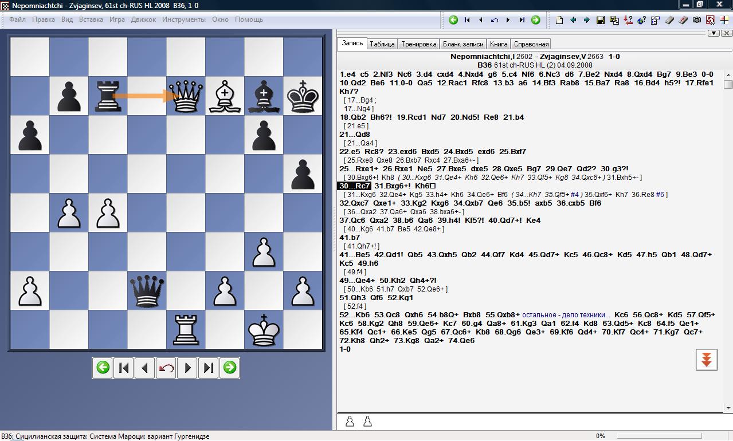Switch to the Тренировка tab
The width and height of the screenshot is (733, 441).
419,44
